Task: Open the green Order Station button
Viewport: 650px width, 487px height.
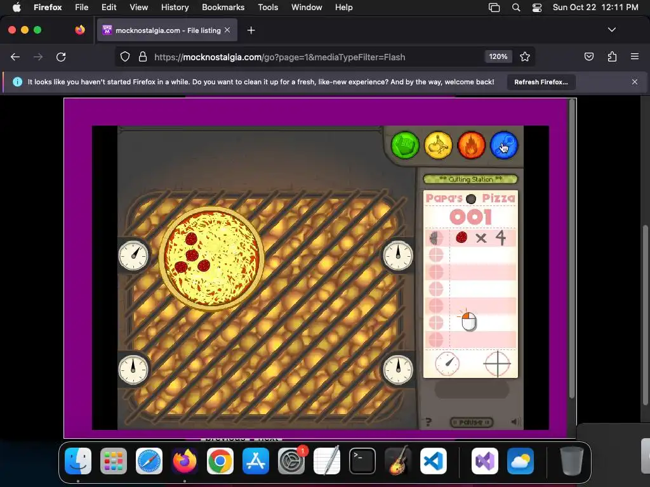Action: (x=404, y=145)
